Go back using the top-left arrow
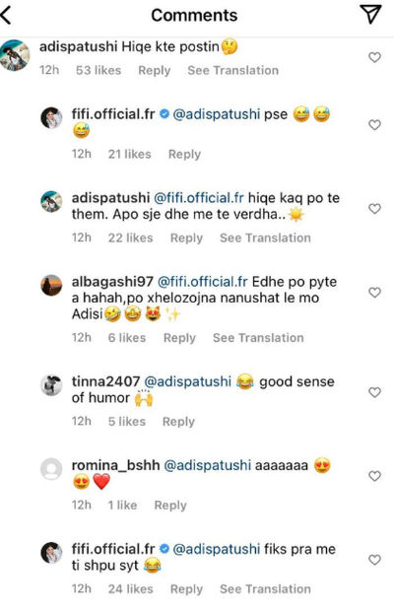 point(6,16)
